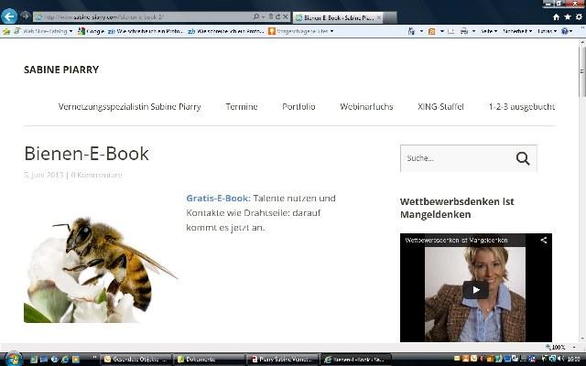Open the browser Home icon
586x366 pixels.
point(556,16)
